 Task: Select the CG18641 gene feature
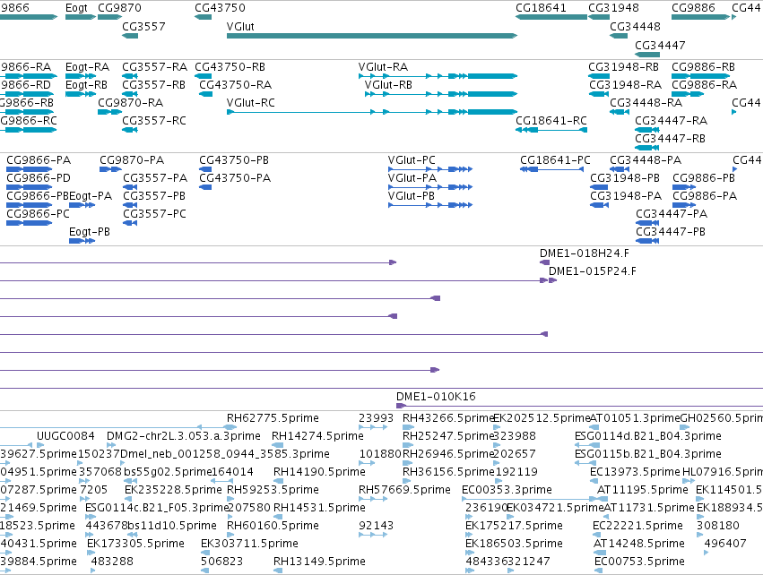coord(551,17)
